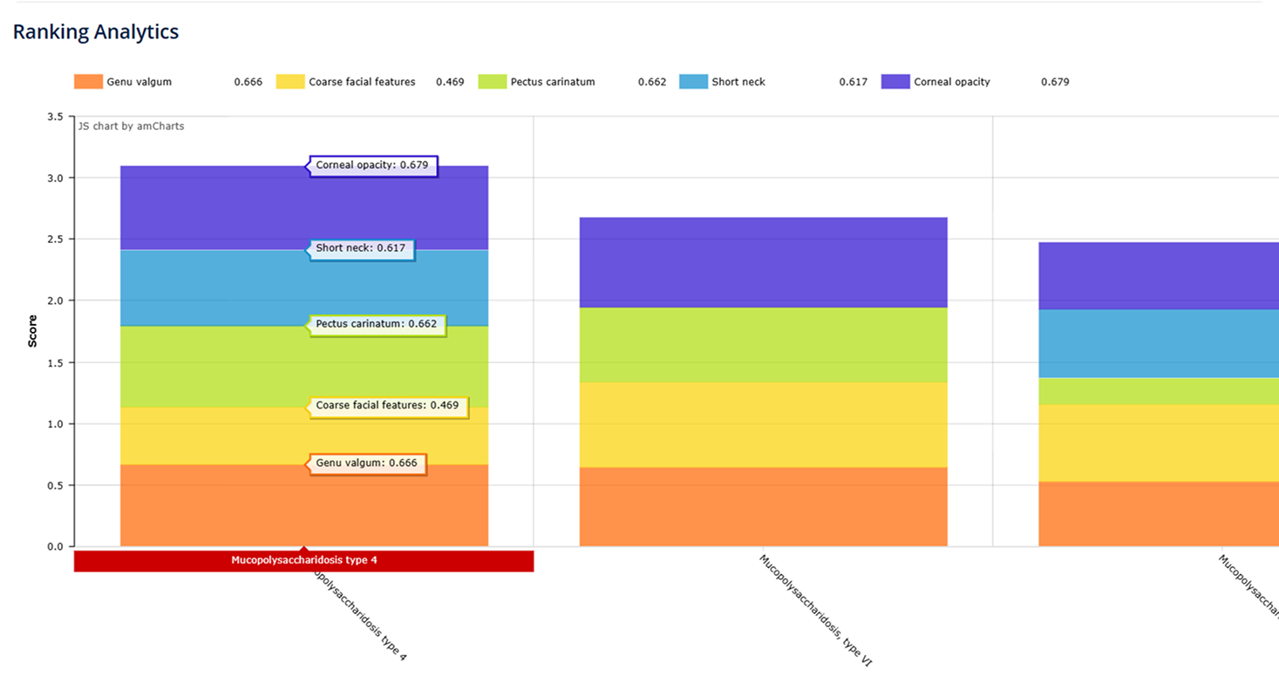Click the green Pectus carinatum legend swatch
This screenshot has width=1279, height=682.
493,82
